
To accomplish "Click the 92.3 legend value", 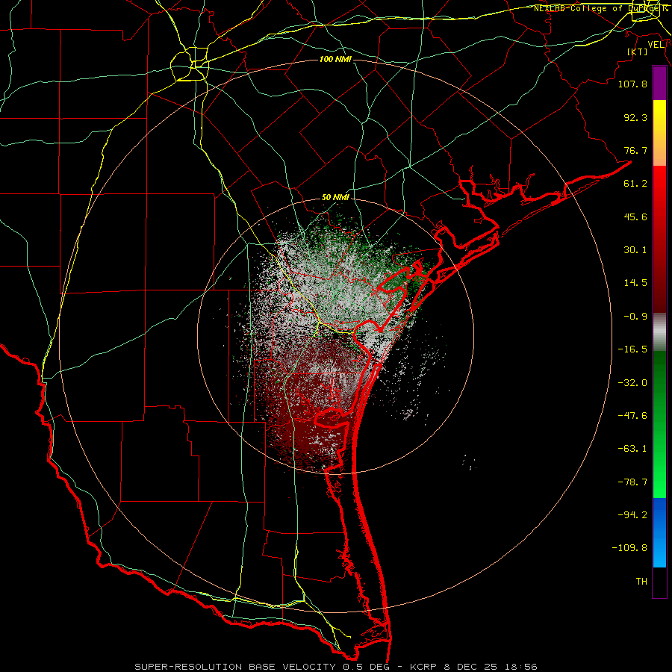I will click(635, 117).
